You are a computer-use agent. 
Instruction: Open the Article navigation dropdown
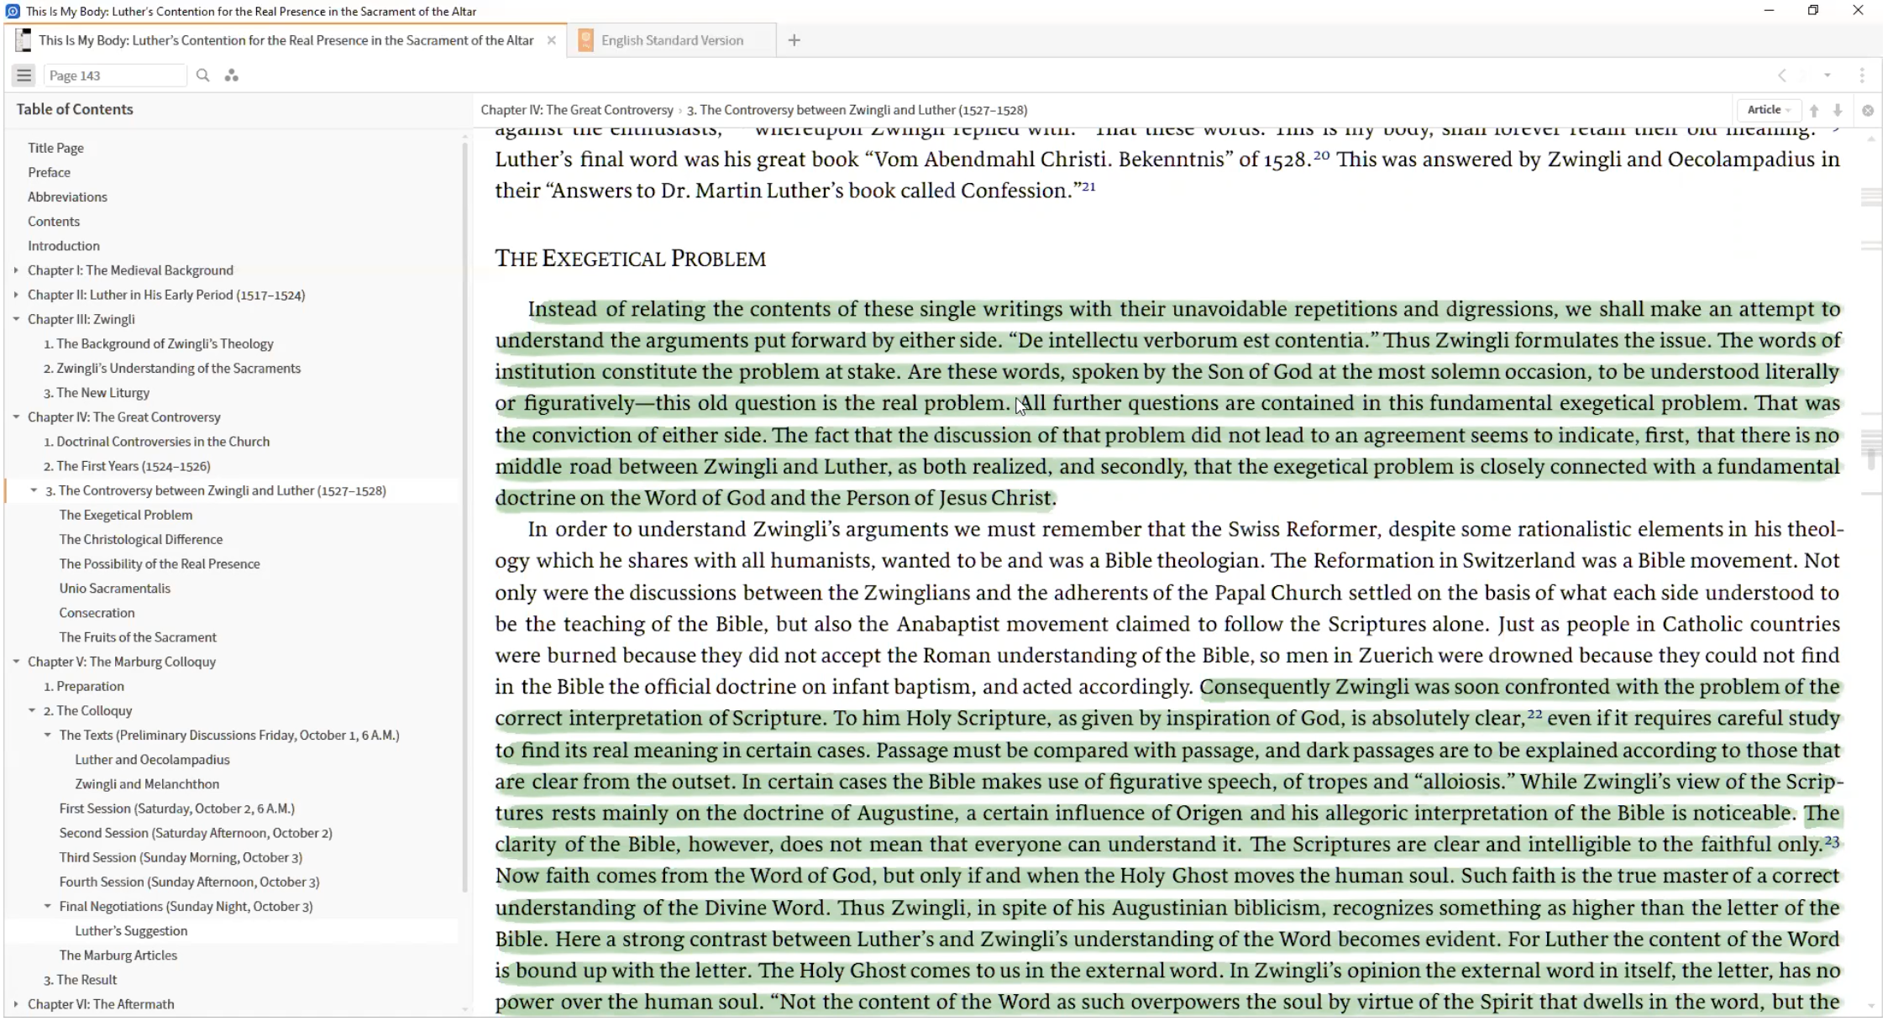point(1769,110)
